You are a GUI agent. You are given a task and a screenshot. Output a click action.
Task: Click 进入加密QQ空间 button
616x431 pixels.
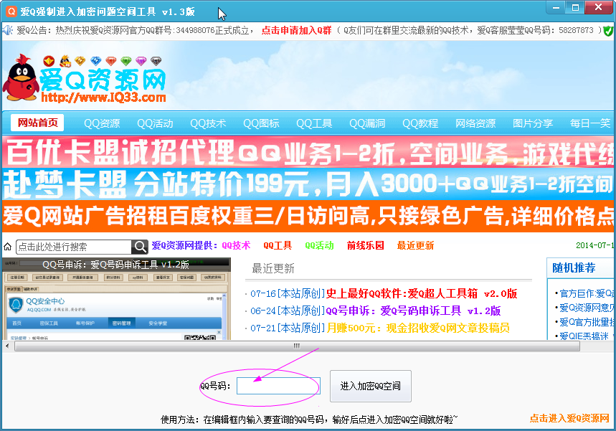[371, 386]
